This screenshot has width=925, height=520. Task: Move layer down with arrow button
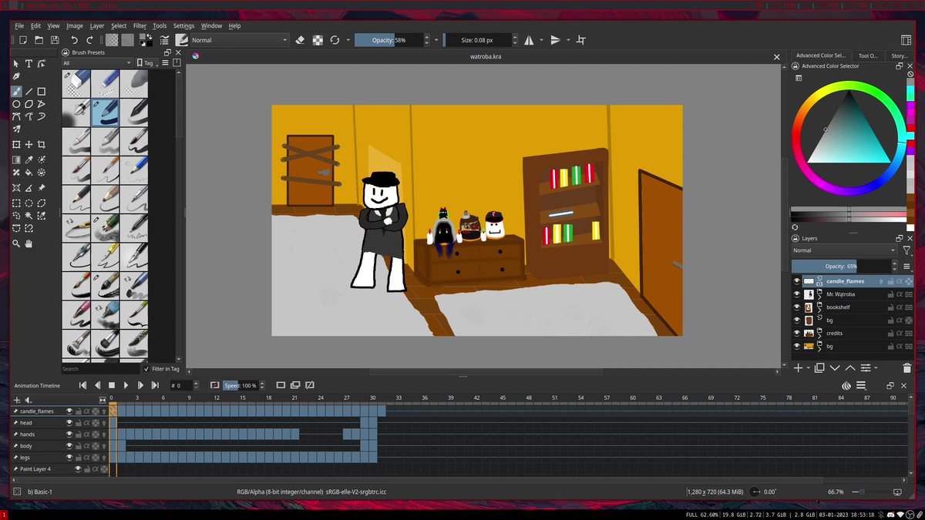point(835,368)
